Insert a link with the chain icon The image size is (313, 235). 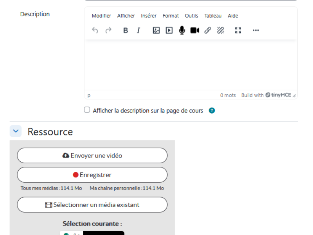click(208, 31)
